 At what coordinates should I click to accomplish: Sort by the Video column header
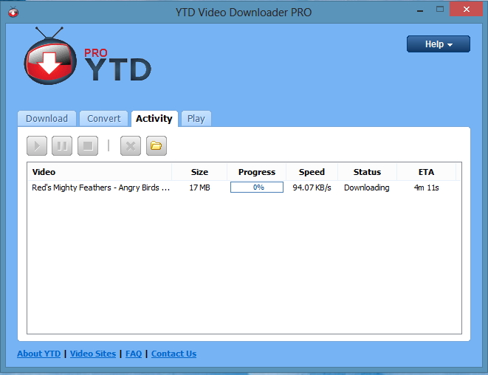pyautogui.click(x=100, y=172)
